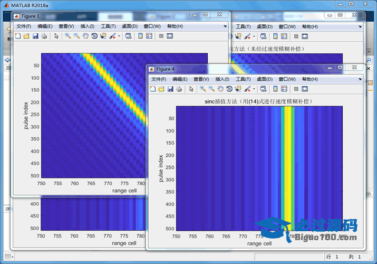Image resolution: width=377 pixels, height=264 pixels.
Task: Click Hide Plot Tools button in Figure 1
Action: click(x=161, y=36)
